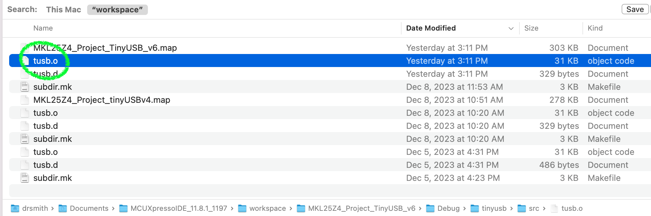
Task: Select the tusb.o modified Dec 8 at 10:20 AM
Action: click(x=46, y=113)
